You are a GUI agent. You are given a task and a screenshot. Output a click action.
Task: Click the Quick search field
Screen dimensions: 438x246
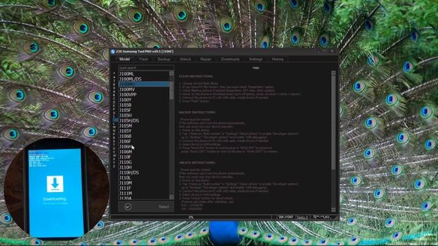coord(146,68)
